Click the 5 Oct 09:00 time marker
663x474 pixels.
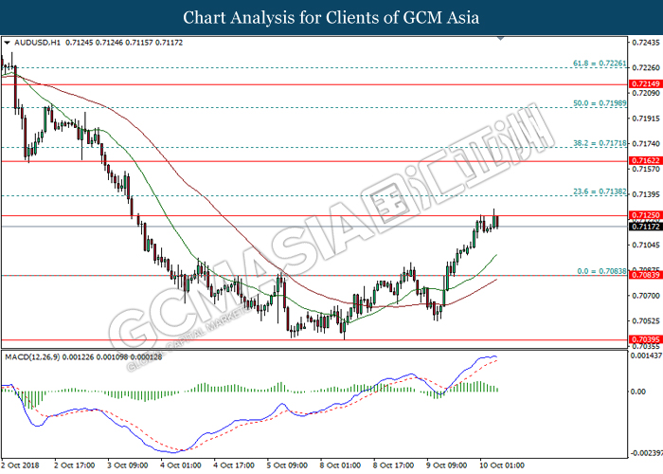point(285,465)
